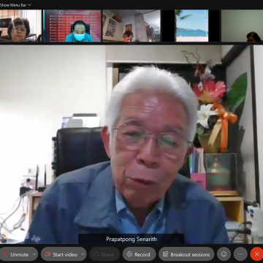The width and height of the screenshot is (263, 263).
Task: Click the Prapatpong Senarith name label
Action: (x=131, y=239)
